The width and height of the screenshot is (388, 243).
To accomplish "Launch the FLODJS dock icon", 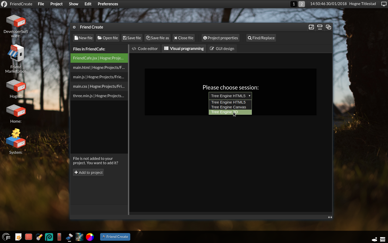I will (79, 237).
